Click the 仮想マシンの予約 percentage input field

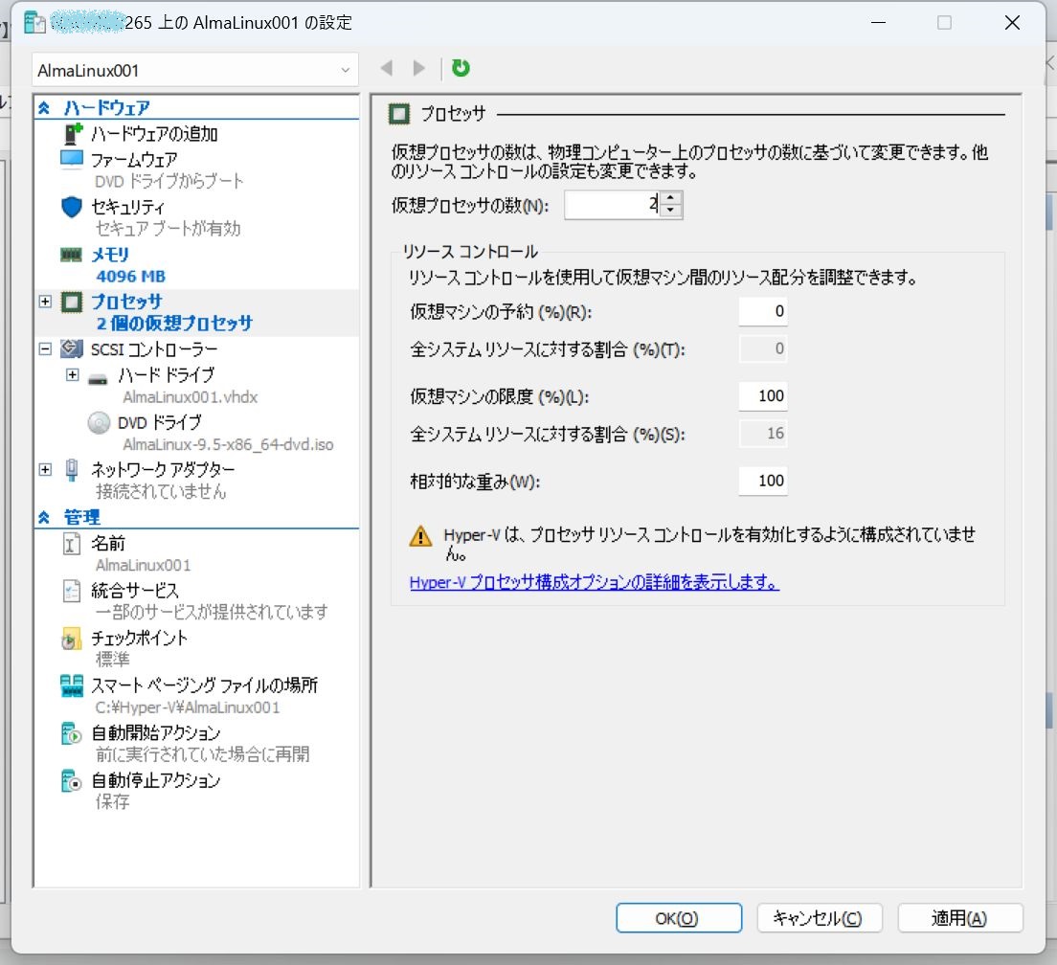pyautogui.click(x=763, y=311)
